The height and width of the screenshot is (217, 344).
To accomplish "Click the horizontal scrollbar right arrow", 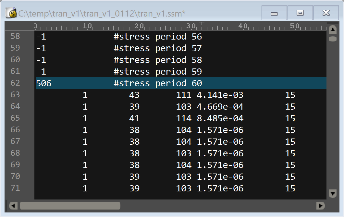I will [x=321, y=206].
